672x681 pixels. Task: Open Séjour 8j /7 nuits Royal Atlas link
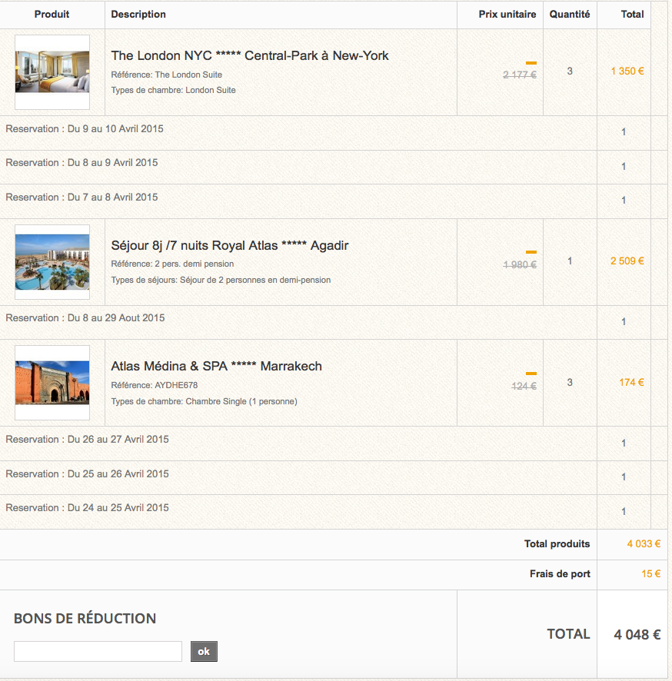point(230,245)
